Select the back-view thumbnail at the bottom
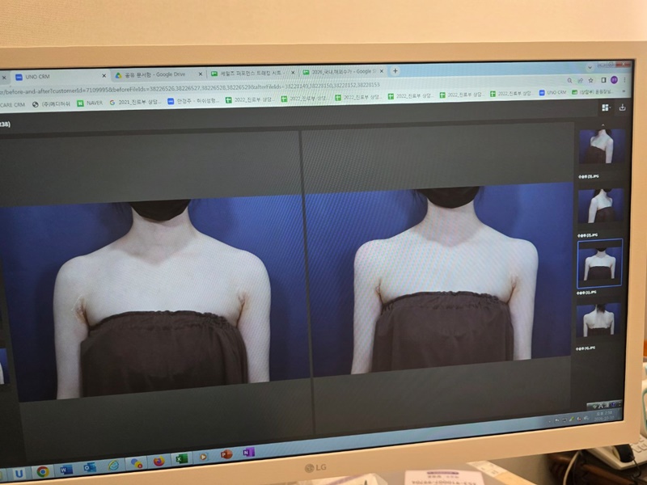647x485 pixels. (598, 322)
